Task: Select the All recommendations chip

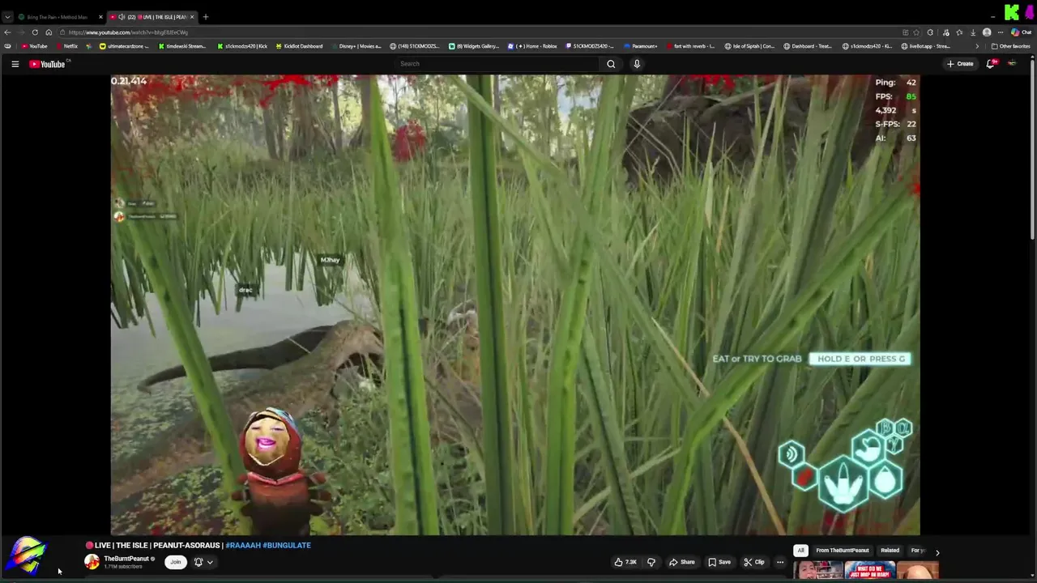Action: click(800, 551)
